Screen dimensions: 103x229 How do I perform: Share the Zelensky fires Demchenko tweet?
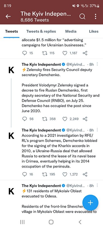click(x=85, y=119)
